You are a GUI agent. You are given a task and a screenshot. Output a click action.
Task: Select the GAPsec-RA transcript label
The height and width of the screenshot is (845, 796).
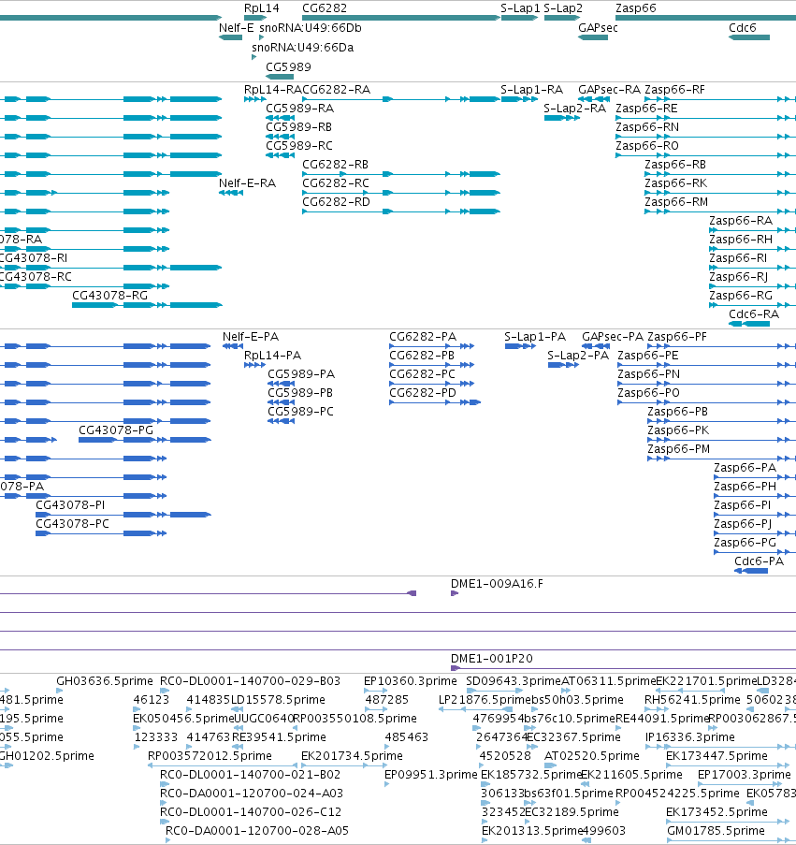(x=609, y=90)
